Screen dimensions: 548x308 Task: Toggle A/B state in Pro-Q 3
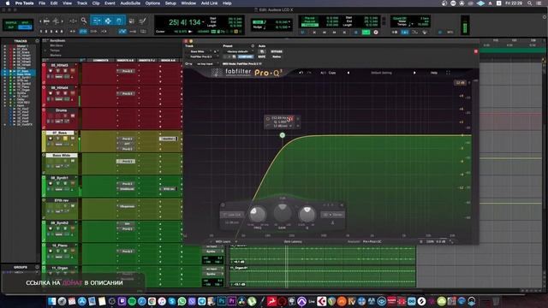(x=323, y=73)
